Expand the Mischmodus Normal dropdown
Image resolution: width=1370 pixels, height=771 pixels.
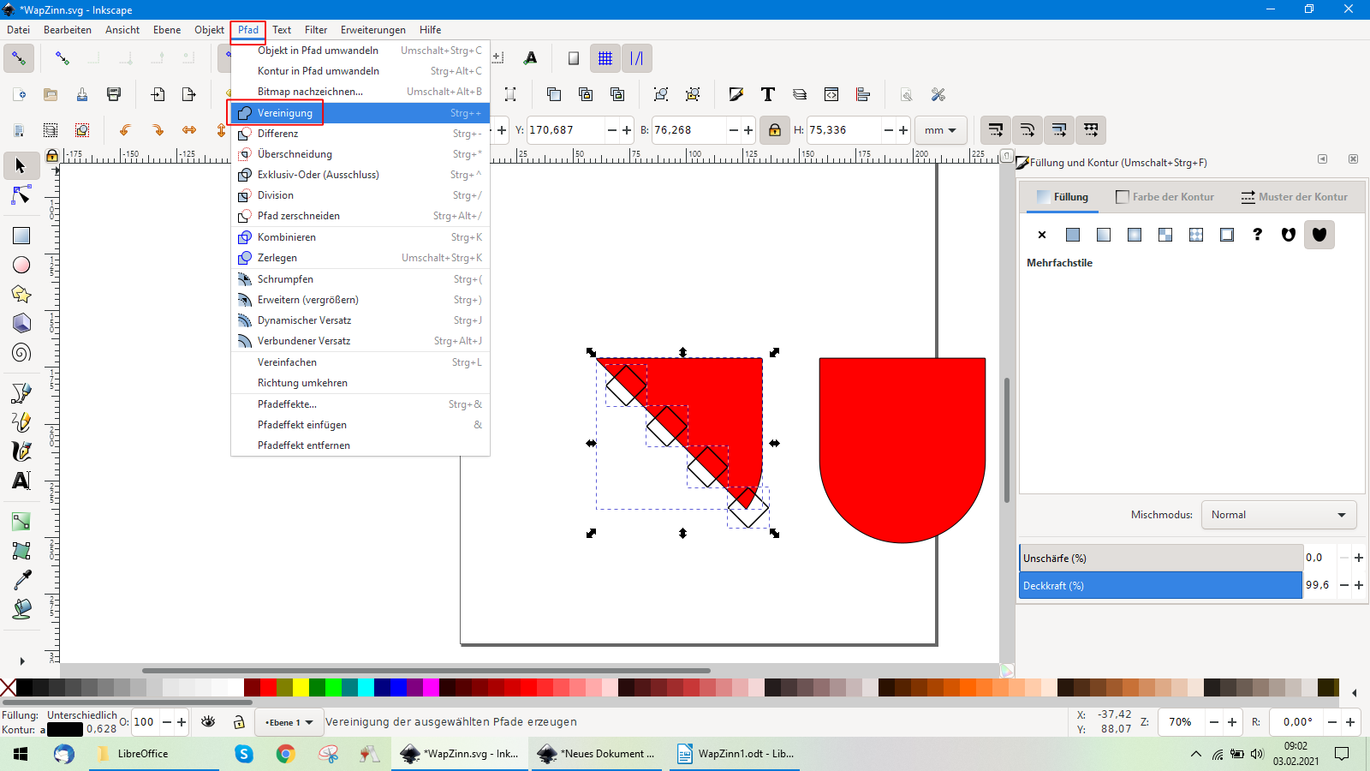point(1278,515)
